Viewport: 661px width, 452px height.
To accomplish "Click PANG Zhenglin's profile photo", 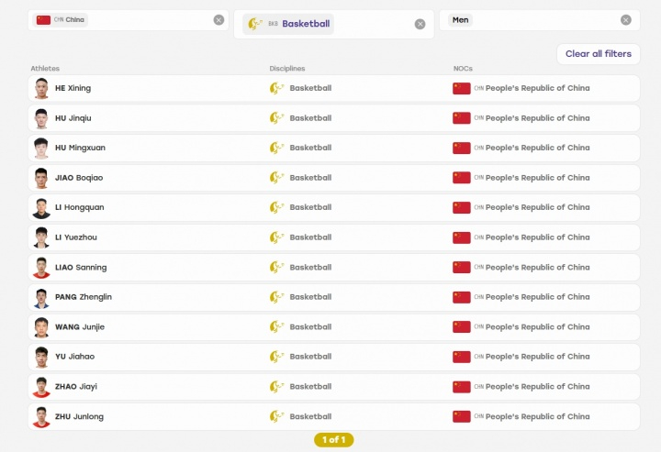I will pyautogui.click(x=41, y=298).
